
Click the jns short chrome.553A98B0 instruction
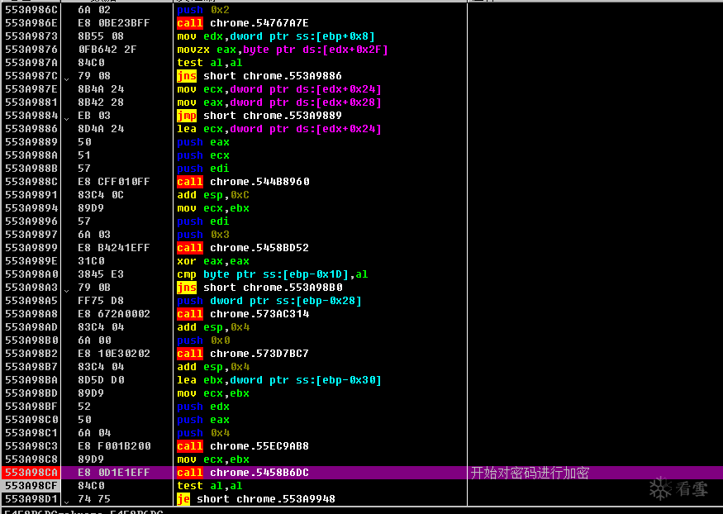259,288
